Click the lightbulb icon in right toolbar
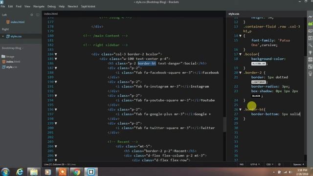 [x=310, y=74]
